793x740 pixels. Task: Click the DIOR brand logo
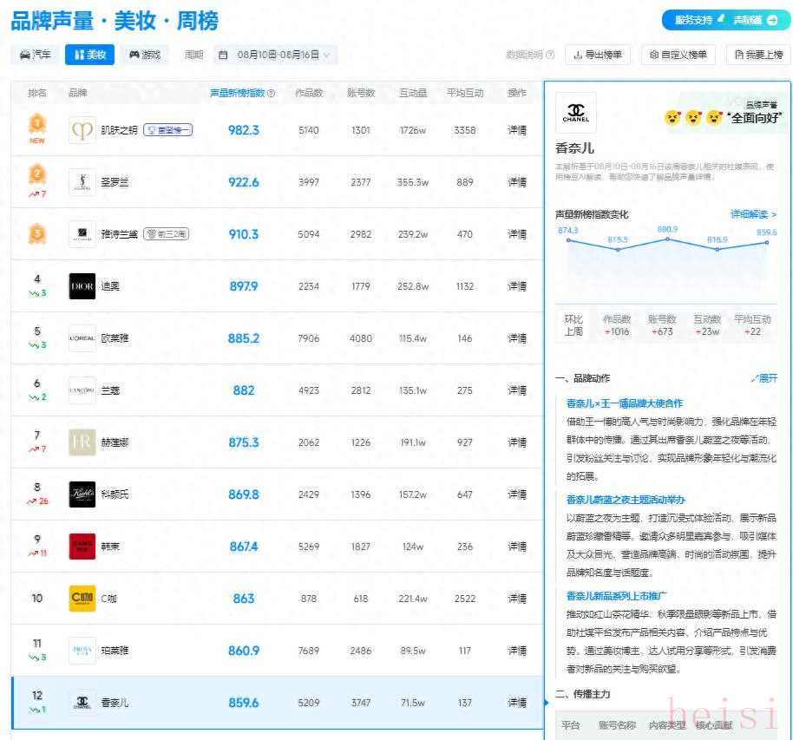pyautogui.click(x=82, y=286)
